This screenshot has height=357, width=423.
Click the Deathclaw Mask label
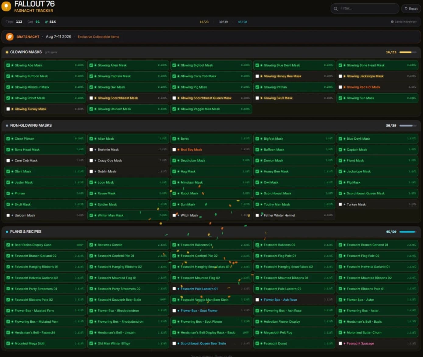pos(193,161)
